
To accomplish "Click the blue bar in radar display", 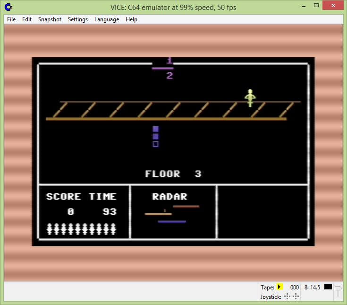I will 172,221.
